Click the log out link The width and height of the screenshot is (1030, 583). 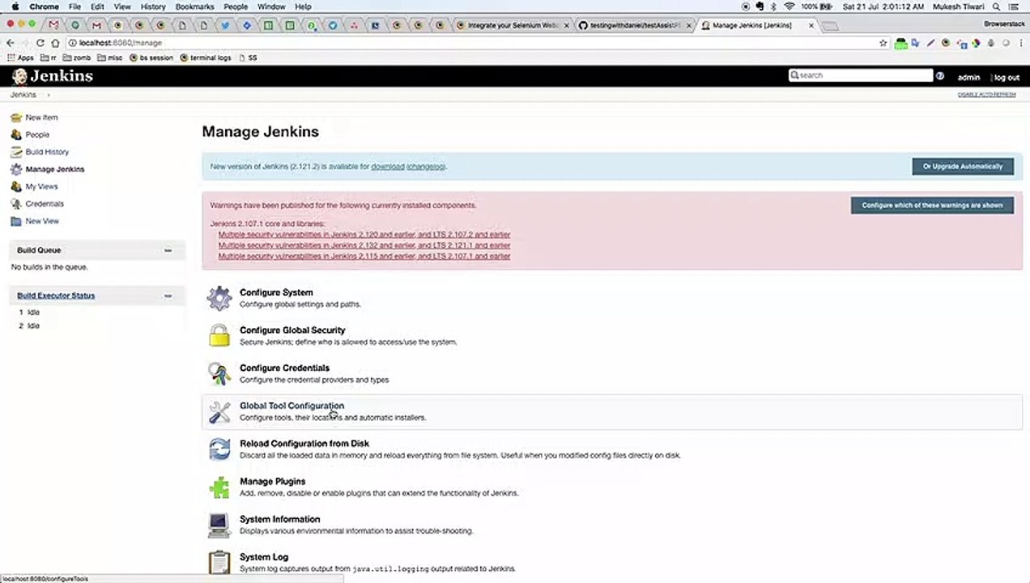pyautogui.click(x=1007, y=78)
